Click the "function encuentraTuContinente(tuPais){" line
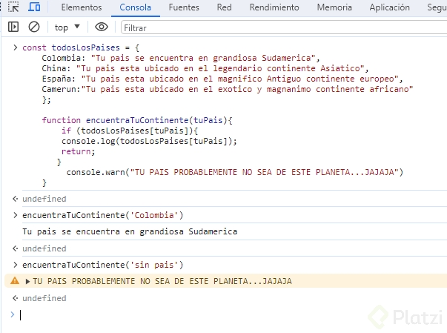Screen dimensions: 447x333 [x=137, y=120]
